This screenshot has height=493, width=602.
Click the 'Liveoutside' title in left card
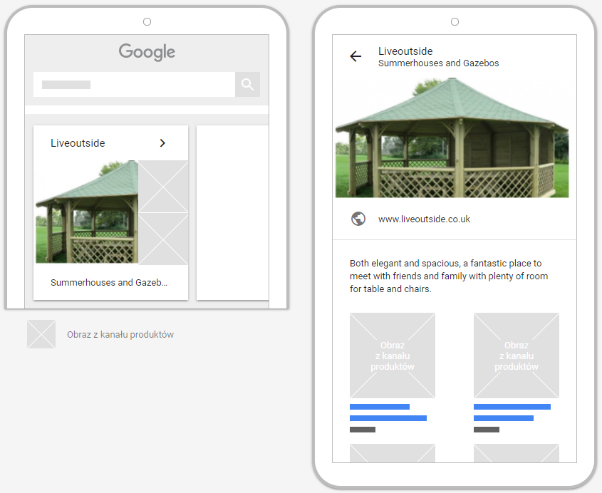click(78, 143)
